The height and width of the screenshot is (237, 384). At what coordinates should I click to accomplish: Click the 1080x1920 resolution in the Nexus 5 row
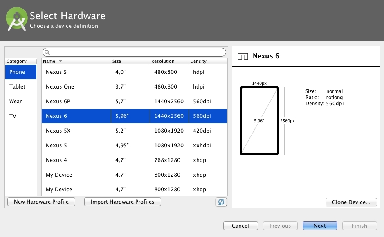169,145
